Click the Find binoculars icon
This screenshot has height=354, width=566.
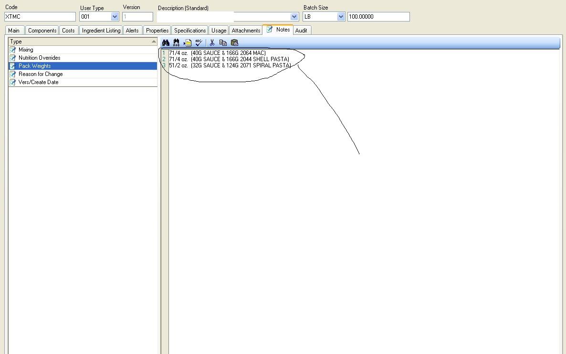click(x=166, y=43)
